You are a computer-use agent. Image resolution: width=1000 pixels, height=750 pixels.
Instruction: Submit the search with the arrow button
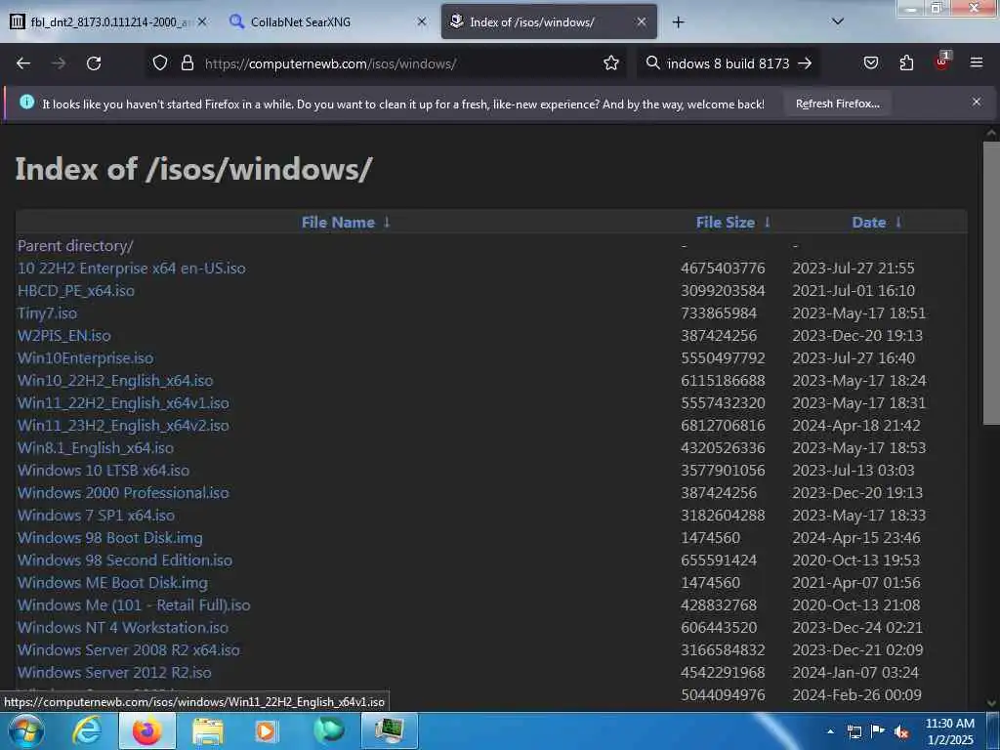point(805,63)
